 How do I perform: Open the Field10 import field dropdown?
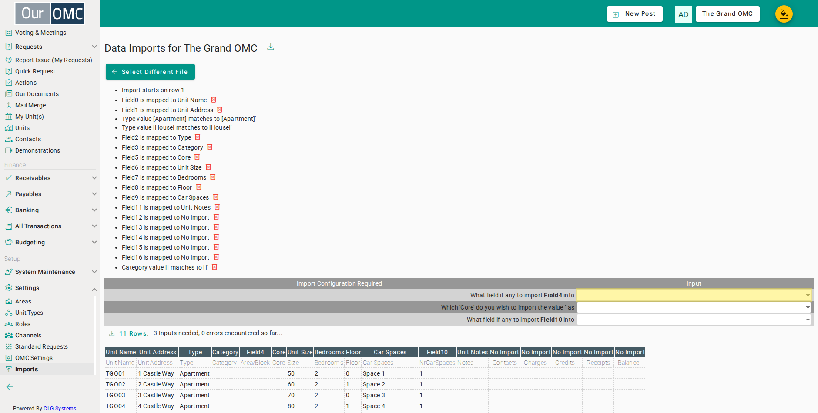pyautogui.click(x=694, y=320)
